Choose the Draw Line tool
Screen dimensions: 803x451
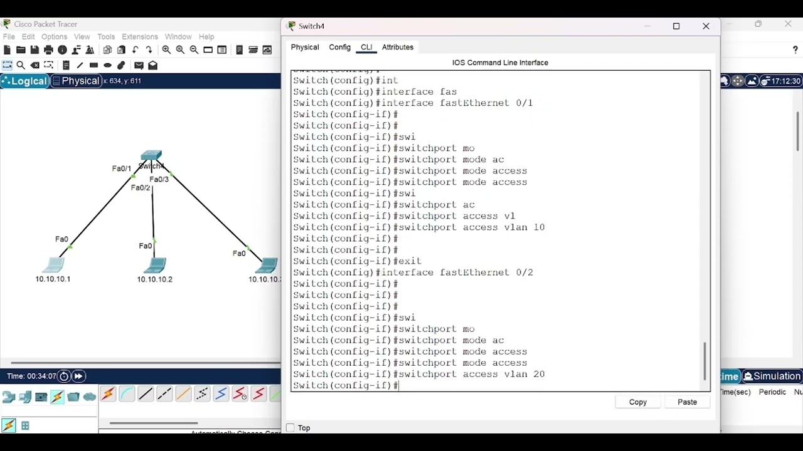pos(80,65)
